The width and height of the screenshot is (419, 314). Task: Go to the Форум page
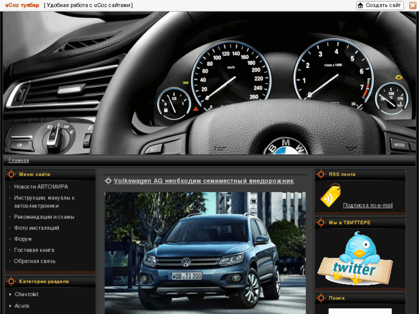click(22, 239)
